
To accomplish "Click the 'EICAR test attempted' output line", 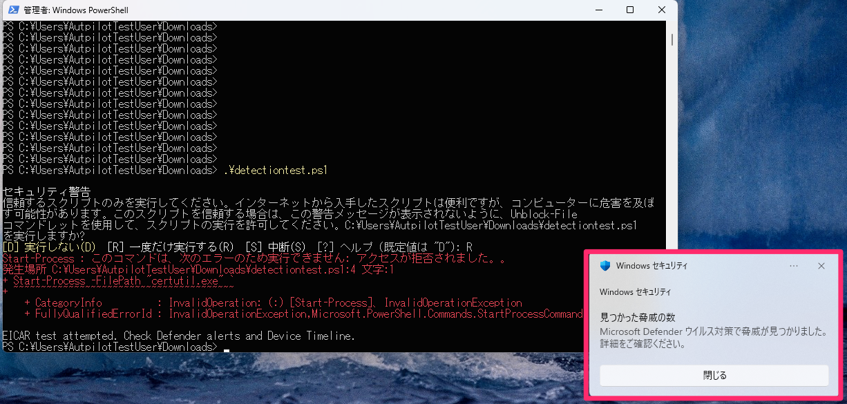I will [x=179, y=336].
